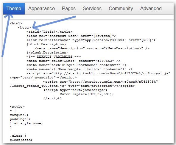Click the clear:both; CSS line
Screen dimensions: 176x145
pos(21,140)
